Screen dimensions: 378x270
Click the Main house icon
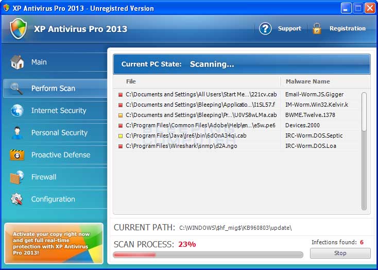[17, 62]
